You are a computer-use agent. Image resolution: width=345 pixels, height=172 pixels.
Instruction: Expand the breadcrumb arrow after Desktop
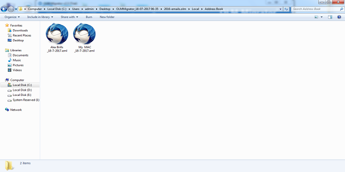tap(113, 9)
